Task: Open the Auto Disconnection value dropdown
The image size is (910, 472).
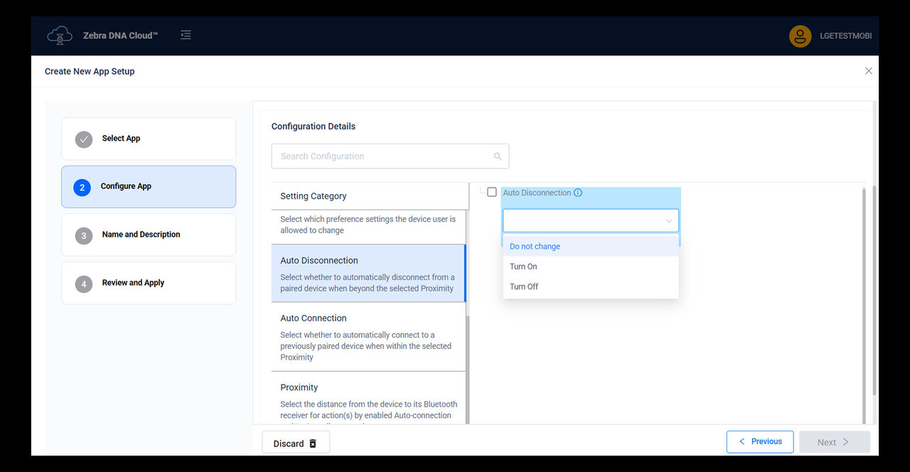Action: 590,220
